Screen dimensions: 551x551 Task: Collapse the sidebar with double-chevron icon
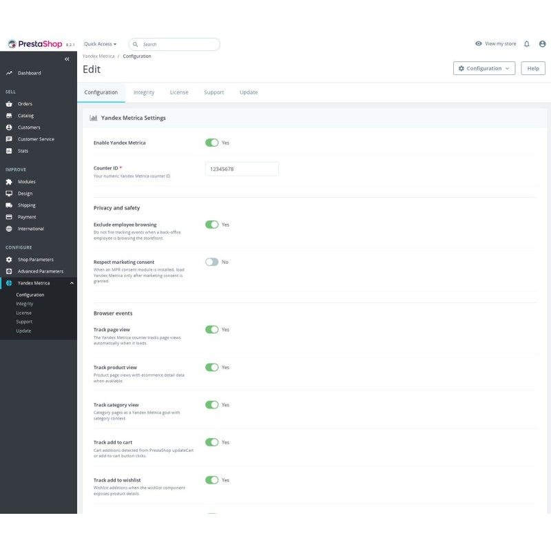click(x=67, y=59)
